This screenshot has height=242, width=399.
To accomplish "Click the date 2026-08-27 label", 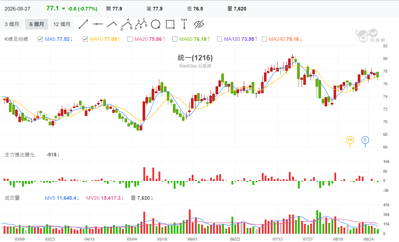I will point(17,9).
